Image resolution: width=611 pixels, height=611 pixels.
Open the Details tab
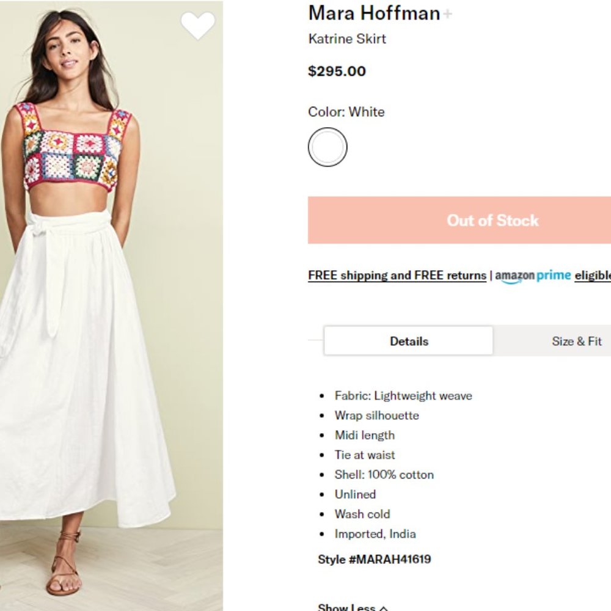pyautogui.click(x=408, y=342)
